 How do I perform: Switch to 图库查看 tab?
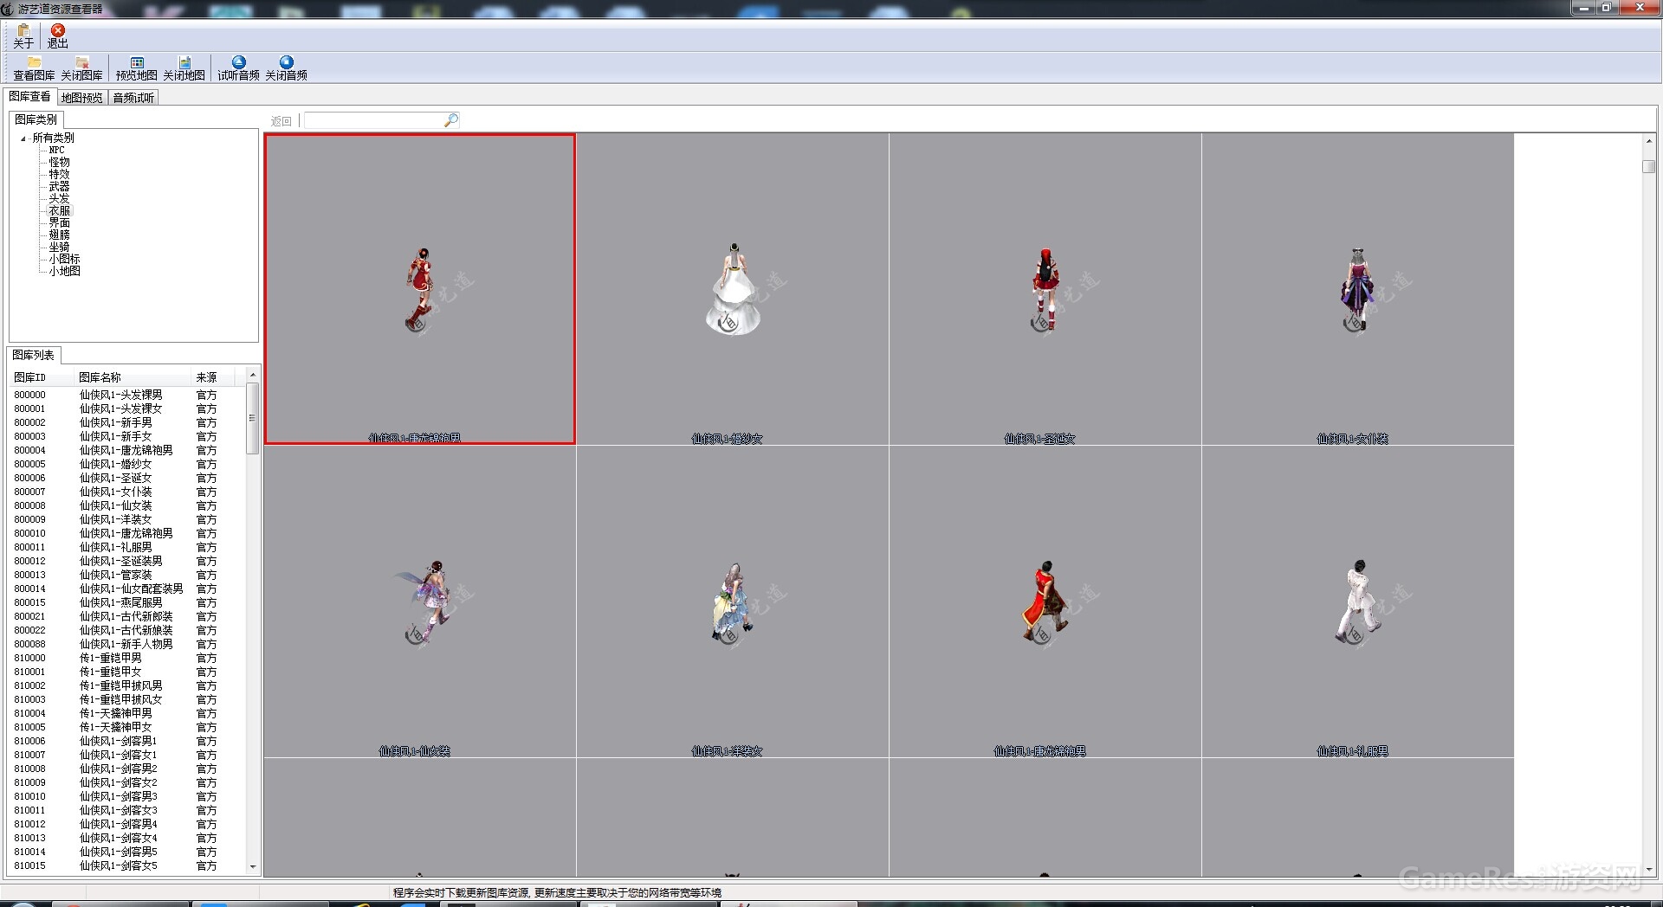click(x=29, y=97)
